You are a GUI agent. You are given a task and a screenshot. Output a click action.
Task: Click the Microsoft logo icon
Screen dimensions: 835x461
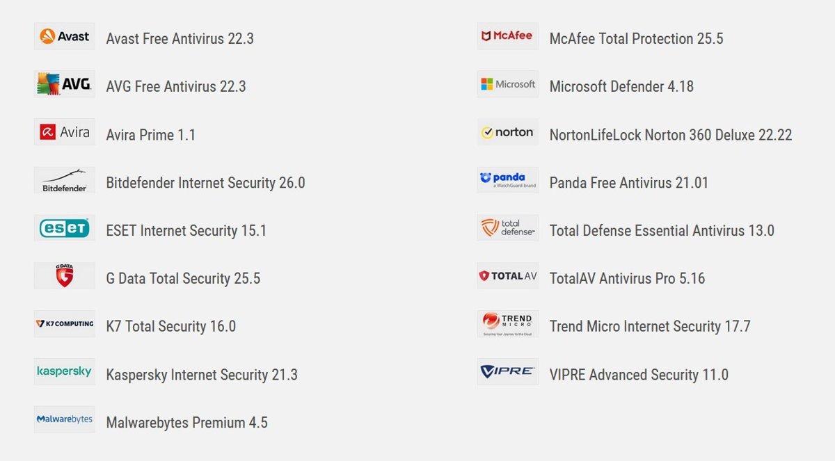508,84
